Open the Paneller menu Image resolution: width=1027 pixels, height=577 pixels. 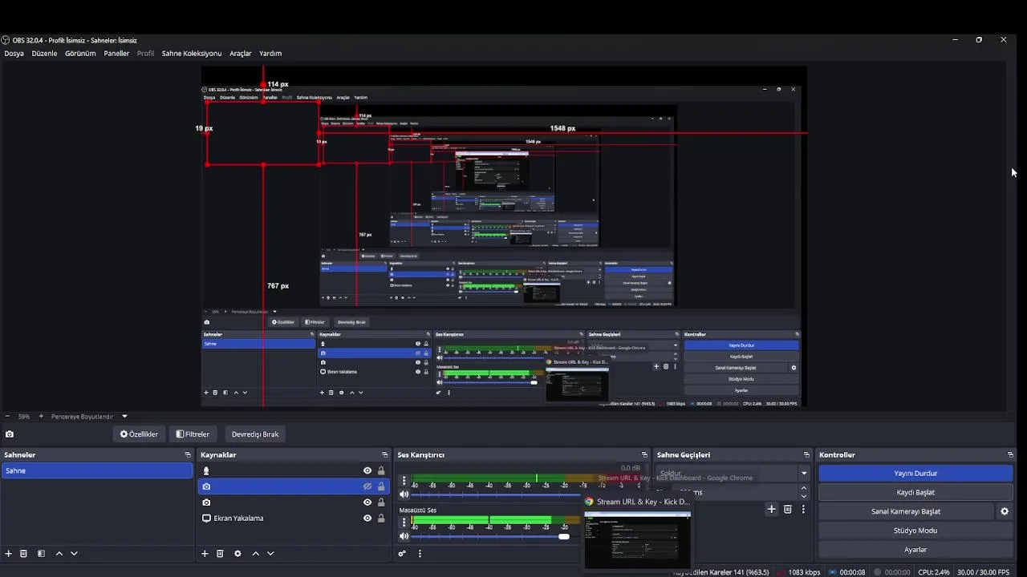(116, 54)
